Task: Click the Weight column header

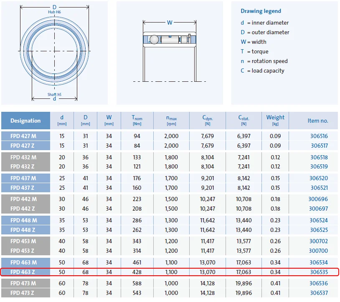Action: [x=275, y=121]
